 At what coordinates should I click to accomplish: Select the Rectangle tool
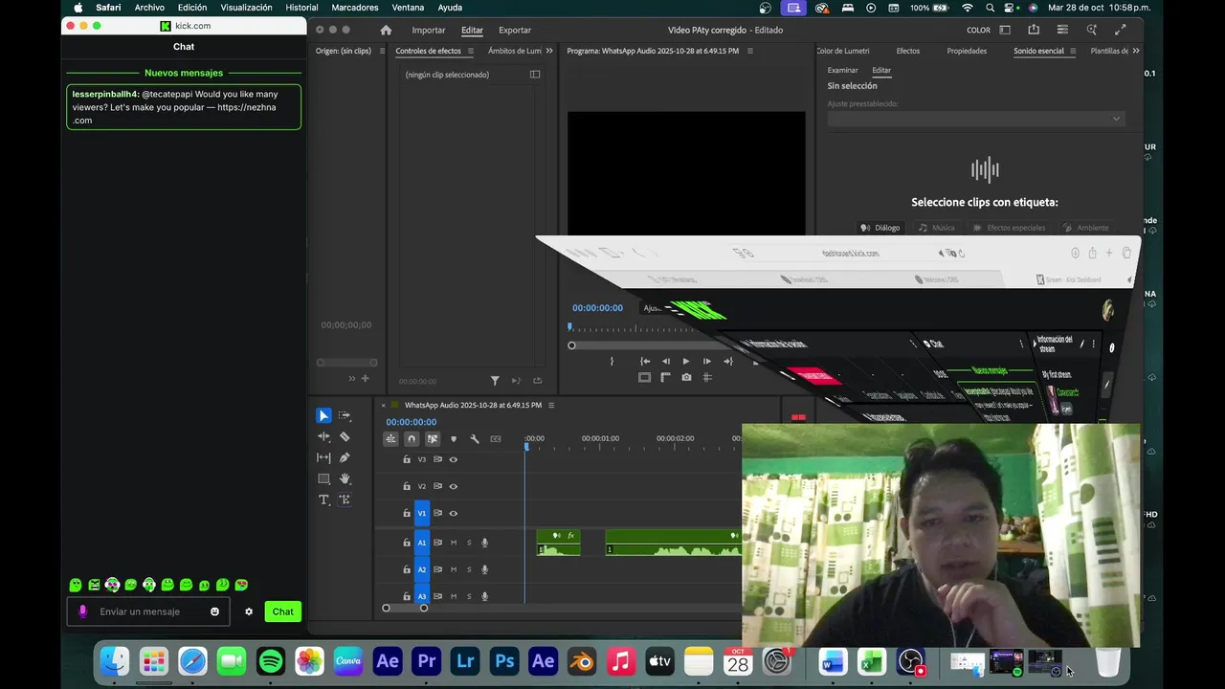pos(323,478)
